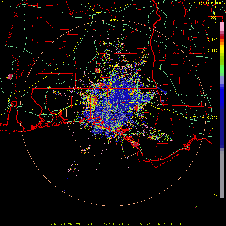Click the 0.413 legend value
Screen dimensions: 226x226
pos(213,151)
